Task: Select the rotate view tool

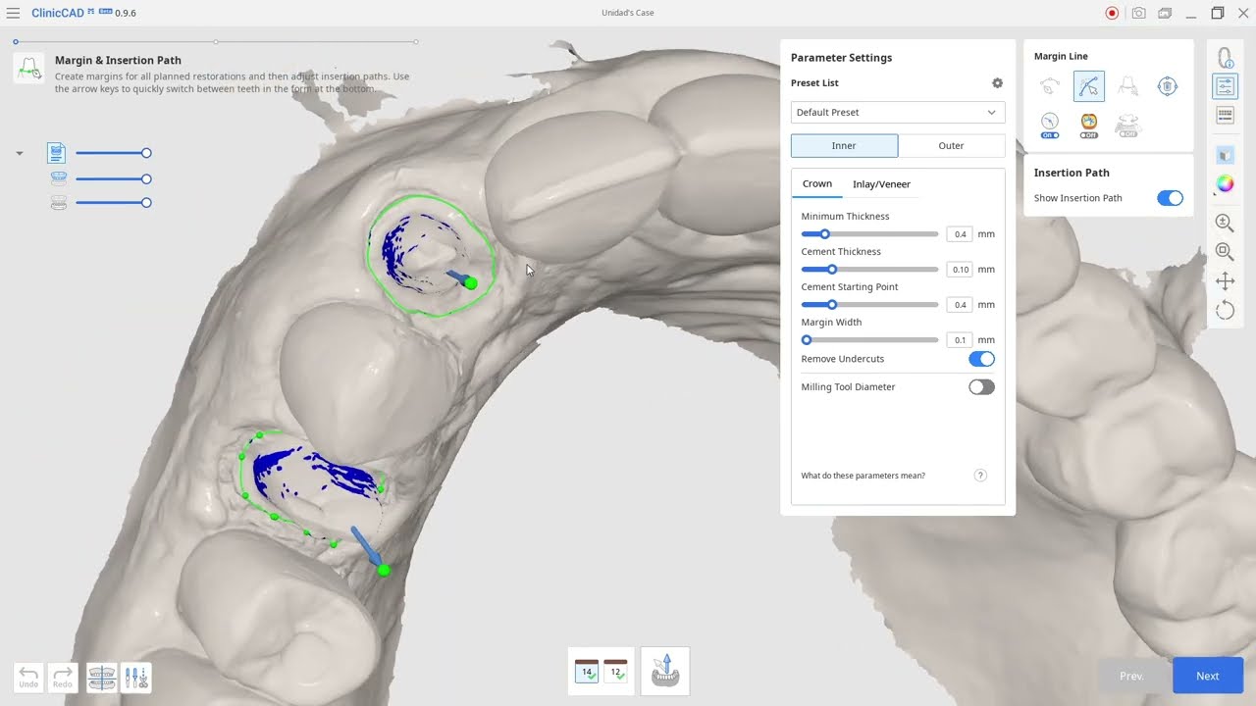Action: click(x=1225, y=311)
